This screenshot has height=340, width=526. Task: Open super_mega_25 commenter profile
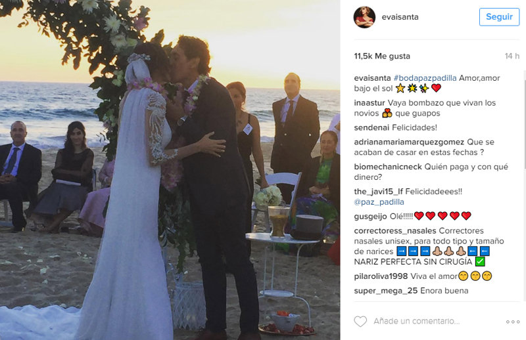click(385, 291)
